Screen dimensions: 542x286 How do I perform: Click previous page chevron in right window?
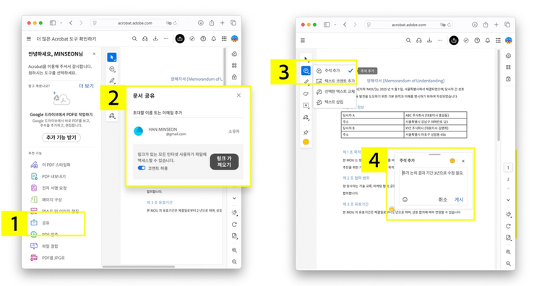tap(508, 188)
